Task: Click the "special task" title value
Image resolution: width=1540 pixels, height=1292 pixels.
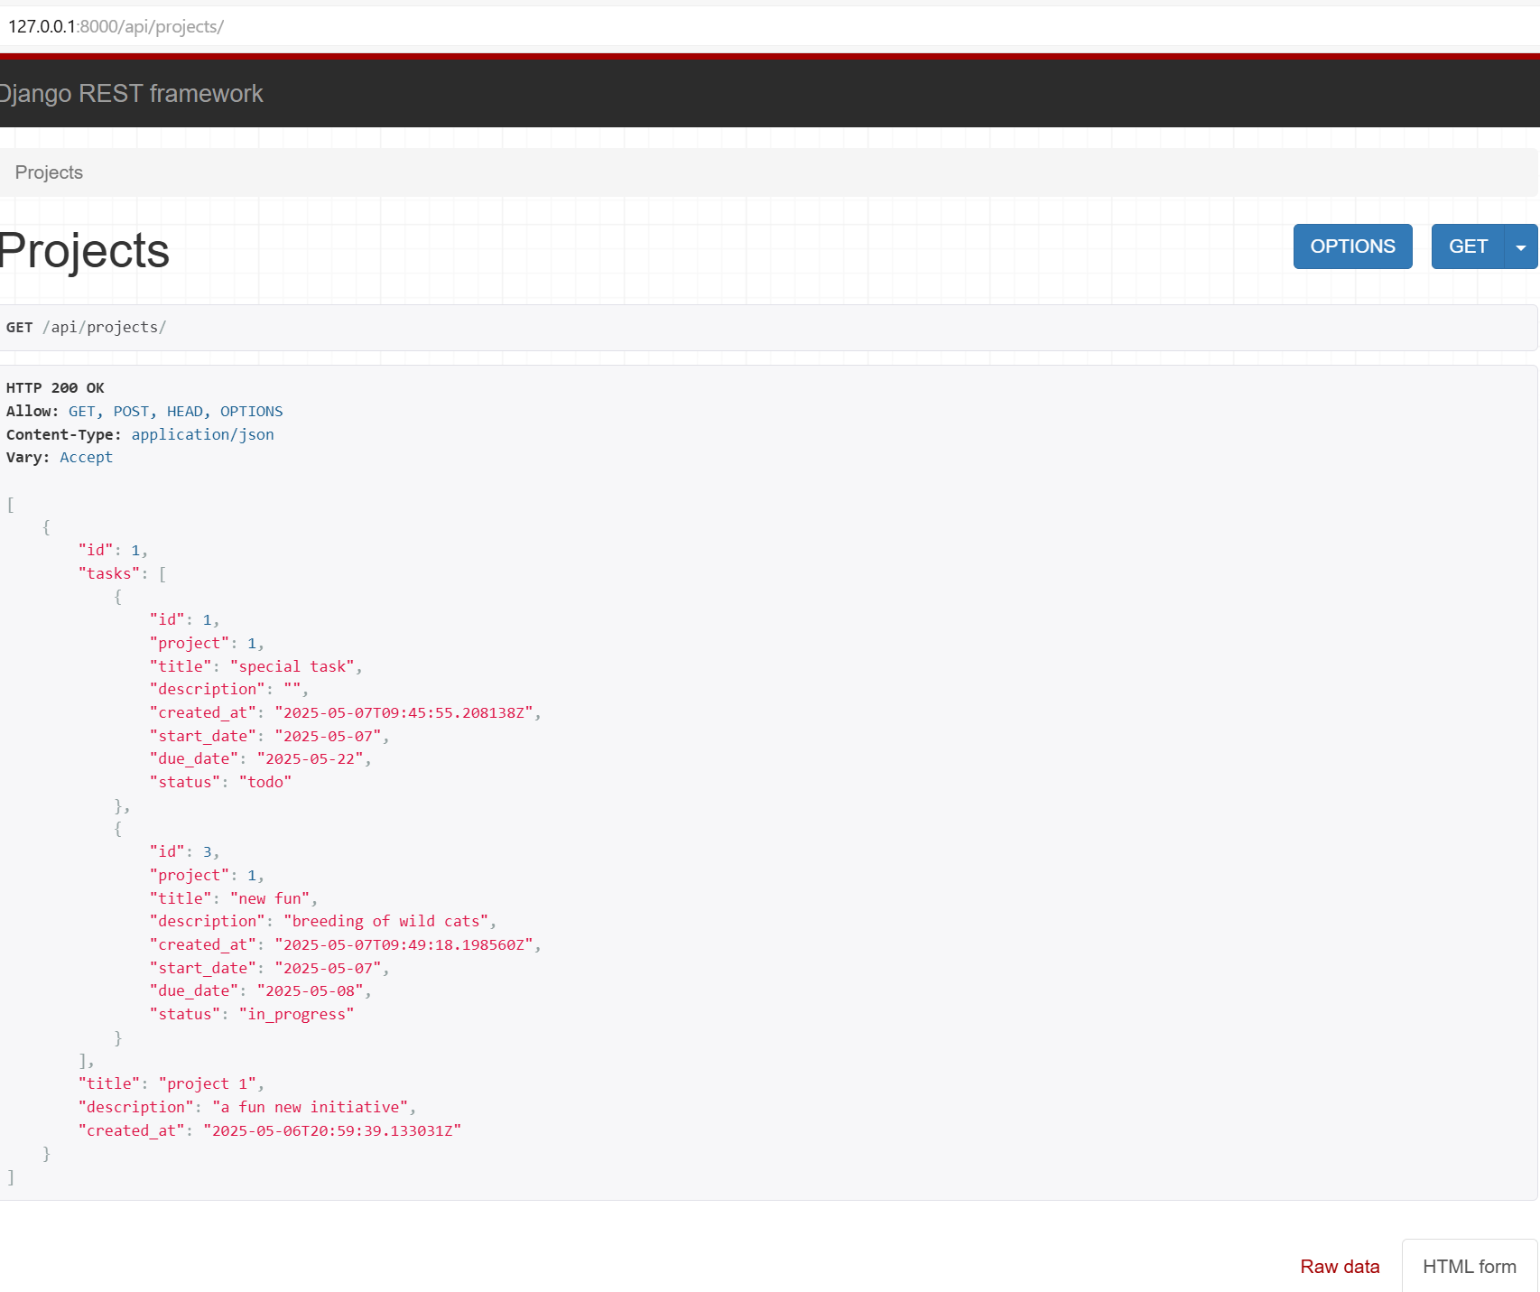Action: 295,666
